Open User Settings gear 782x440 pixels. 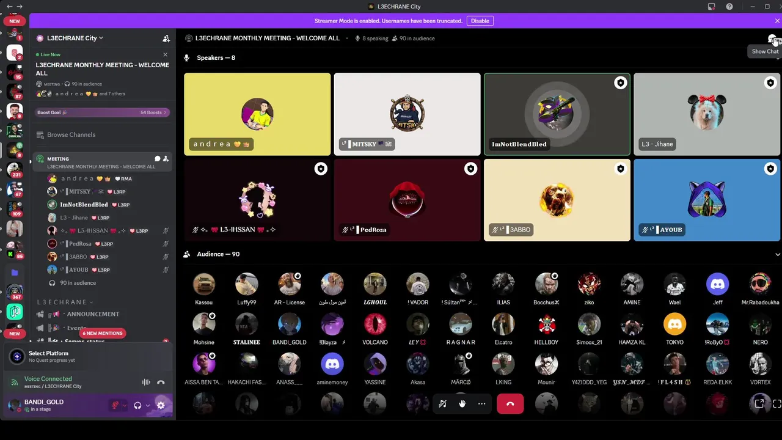pyautogui.click(x=161, y=405)
